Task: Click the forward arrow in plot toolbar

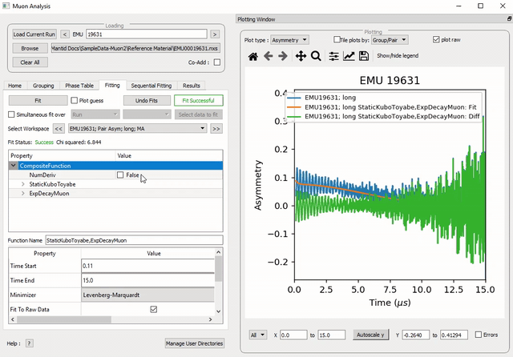Action: 284,56
